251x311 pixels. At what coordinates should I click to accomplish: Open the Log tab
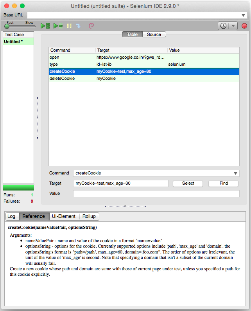pos(11,216)
